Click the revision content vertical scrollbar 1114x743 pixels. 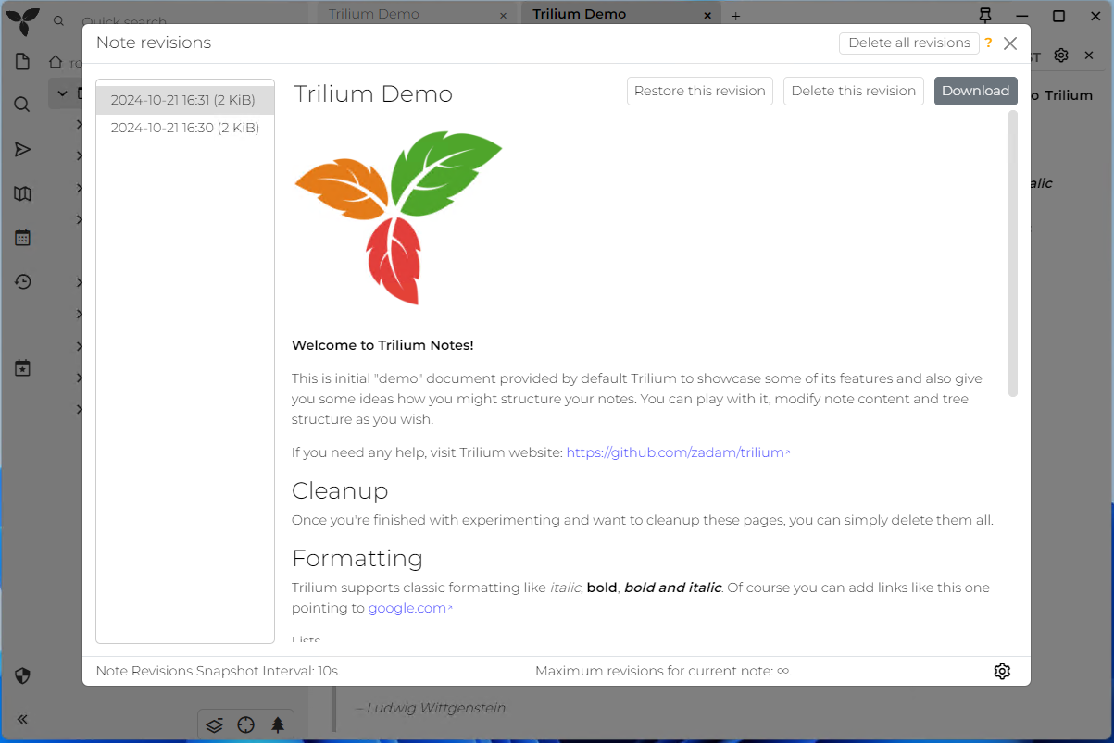1012,254
